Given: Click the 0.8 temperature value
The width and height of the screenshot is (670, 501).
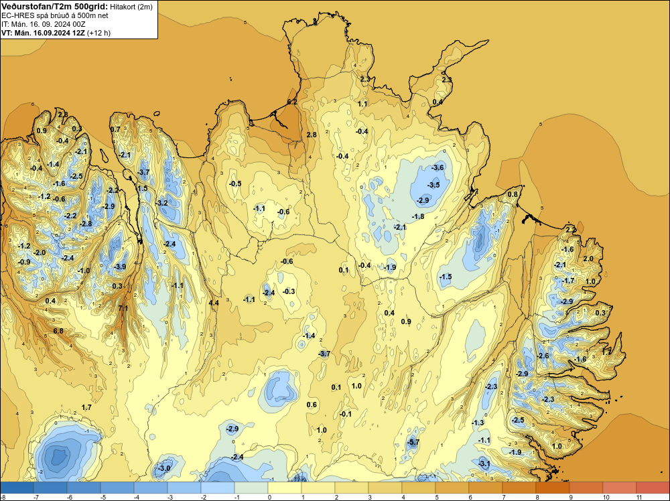Looking at the screenshot, I should click(513, 194).
